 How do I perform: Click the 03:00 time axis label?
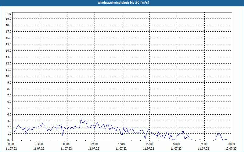(39, 144)
